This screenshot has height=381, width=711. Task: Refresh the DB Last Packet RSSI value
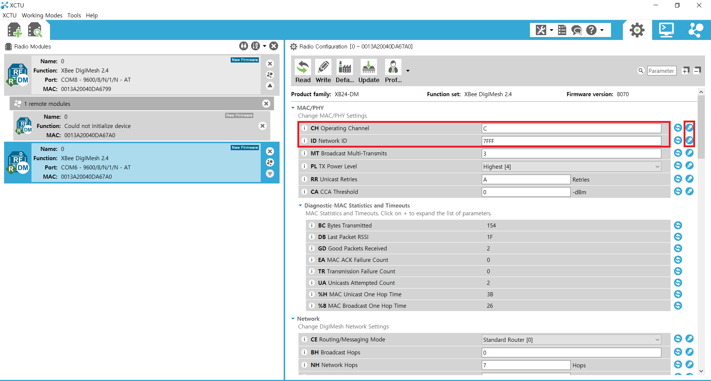[x=678, y=237]
